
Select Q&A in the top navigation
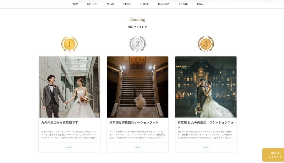200,4
